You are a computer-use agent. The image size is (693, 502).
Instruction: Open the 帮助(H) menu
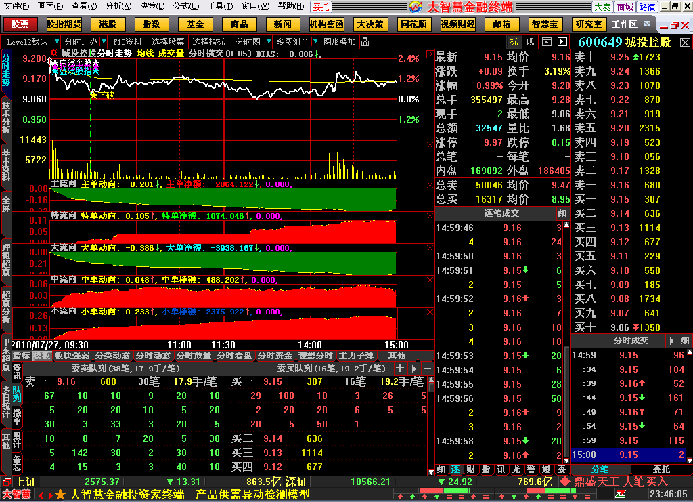point(291,6)
